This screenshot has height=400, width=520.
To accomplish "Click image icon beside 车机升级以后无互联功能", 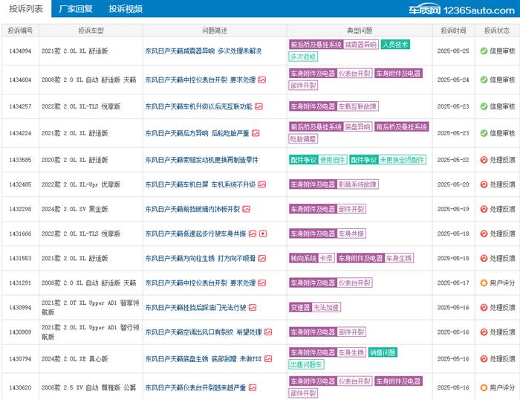I will [259, 106].
